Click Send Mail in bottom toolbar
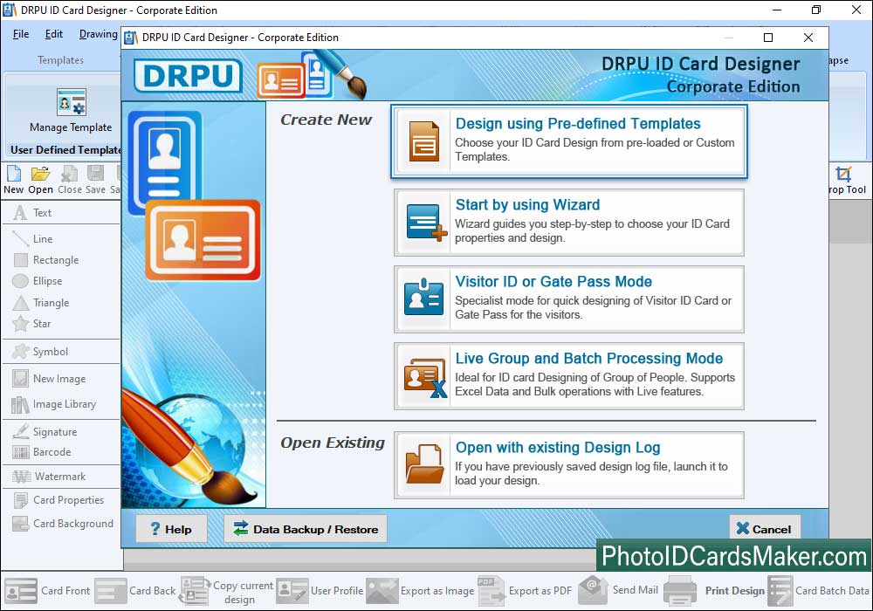Screen dimensions: 873x611 [619, 590]
